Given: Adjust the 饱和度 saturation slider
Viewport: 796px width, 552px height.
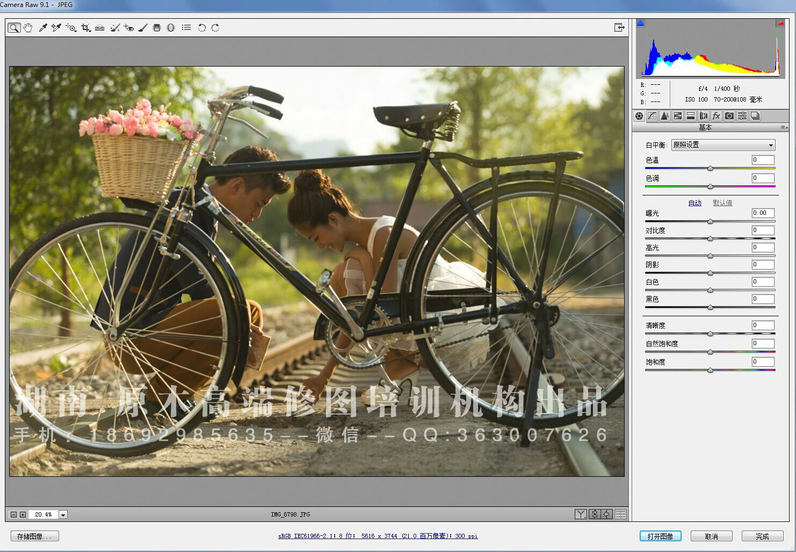Looking at the screenshot, I should click(710, 371).
